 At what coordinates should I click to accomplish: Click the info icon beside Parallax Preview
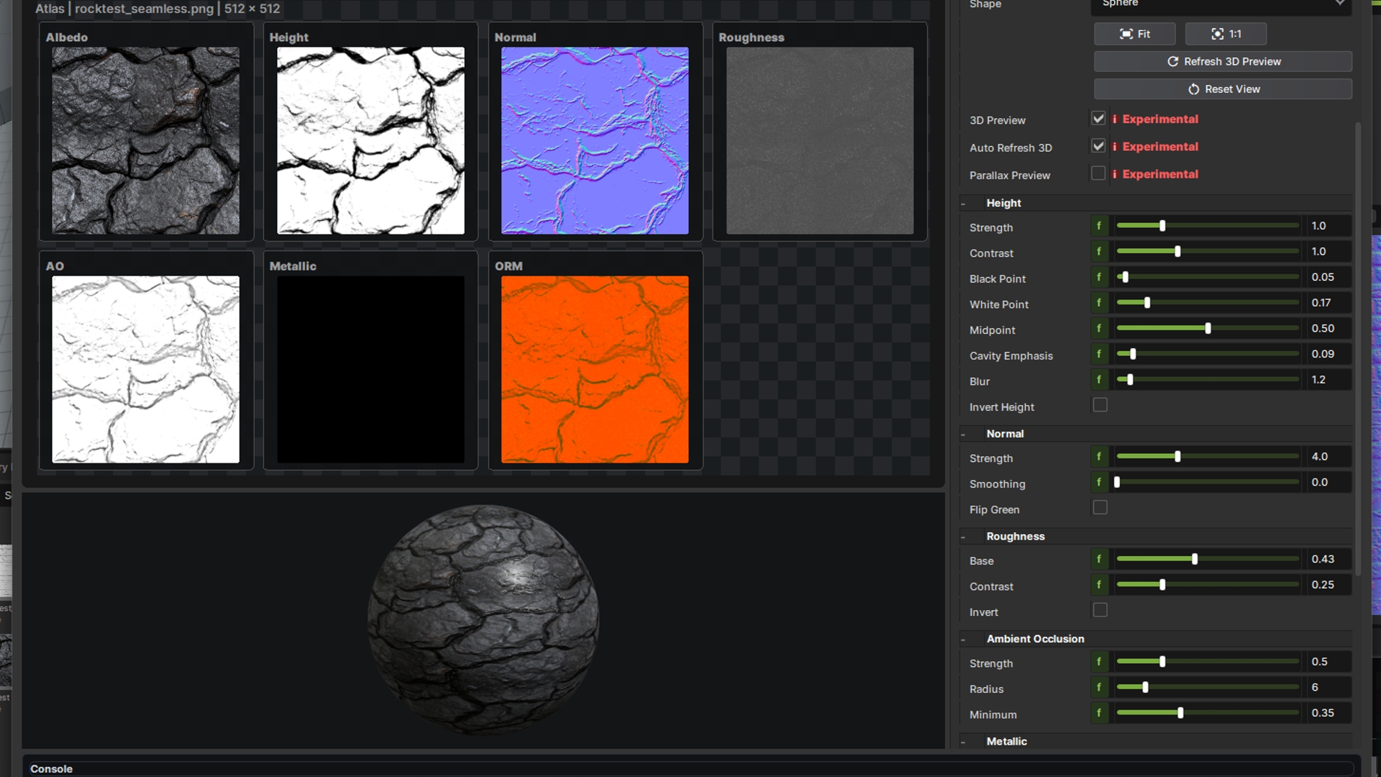1115,174
